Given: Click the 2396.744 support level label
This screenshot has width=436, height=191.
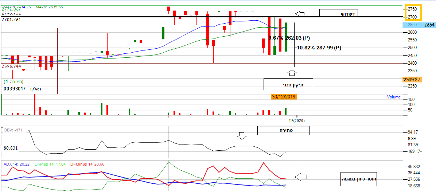Looking at the screenshot, I should coord(11,66).
